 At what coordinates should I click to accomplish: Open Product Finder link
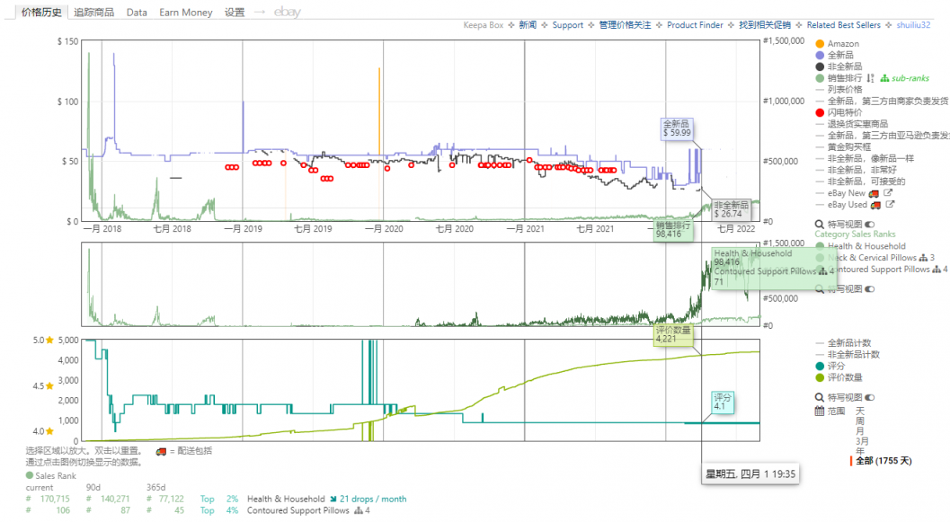coord(695,25)
